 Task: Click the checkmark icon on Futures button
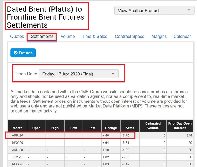[x=15, y=53]
